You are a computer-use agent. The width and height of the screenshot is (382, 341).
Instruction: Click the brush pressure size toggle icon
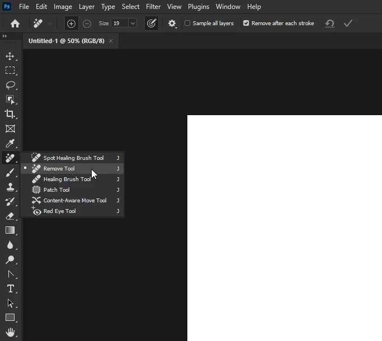coord(151,23)
